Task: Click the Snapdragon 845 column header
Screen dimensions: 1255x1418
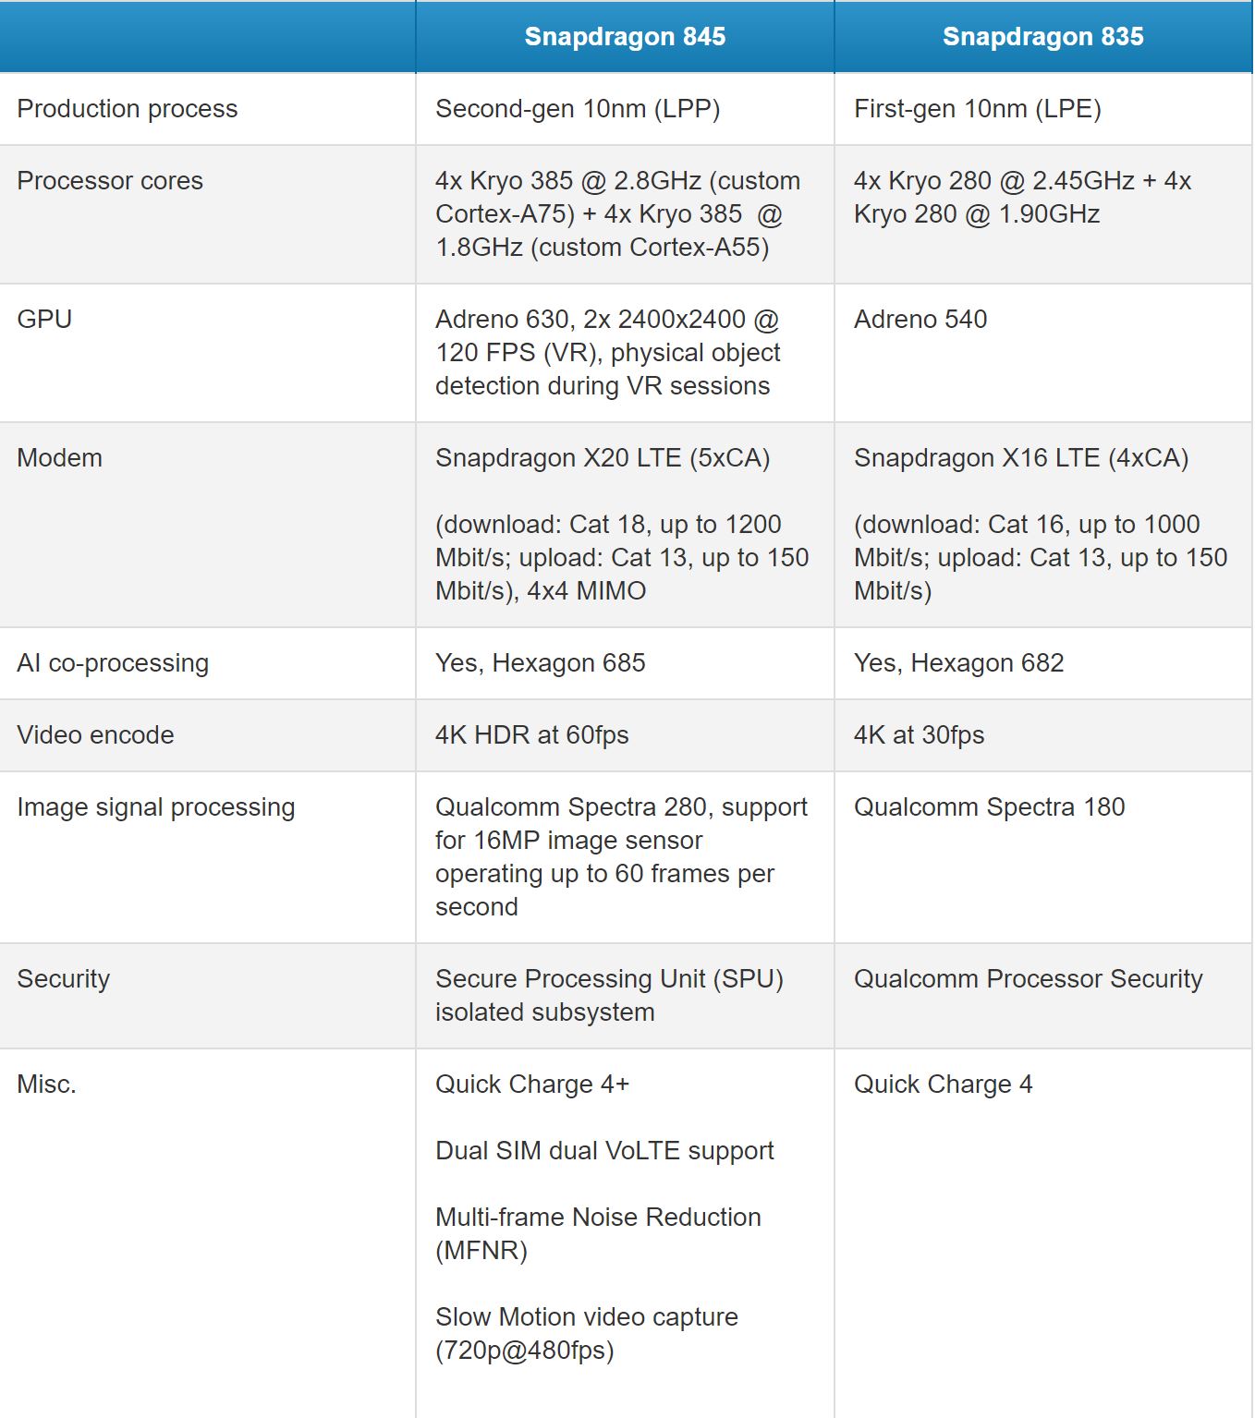Action: pyautogui.click(x=625, y=37)
